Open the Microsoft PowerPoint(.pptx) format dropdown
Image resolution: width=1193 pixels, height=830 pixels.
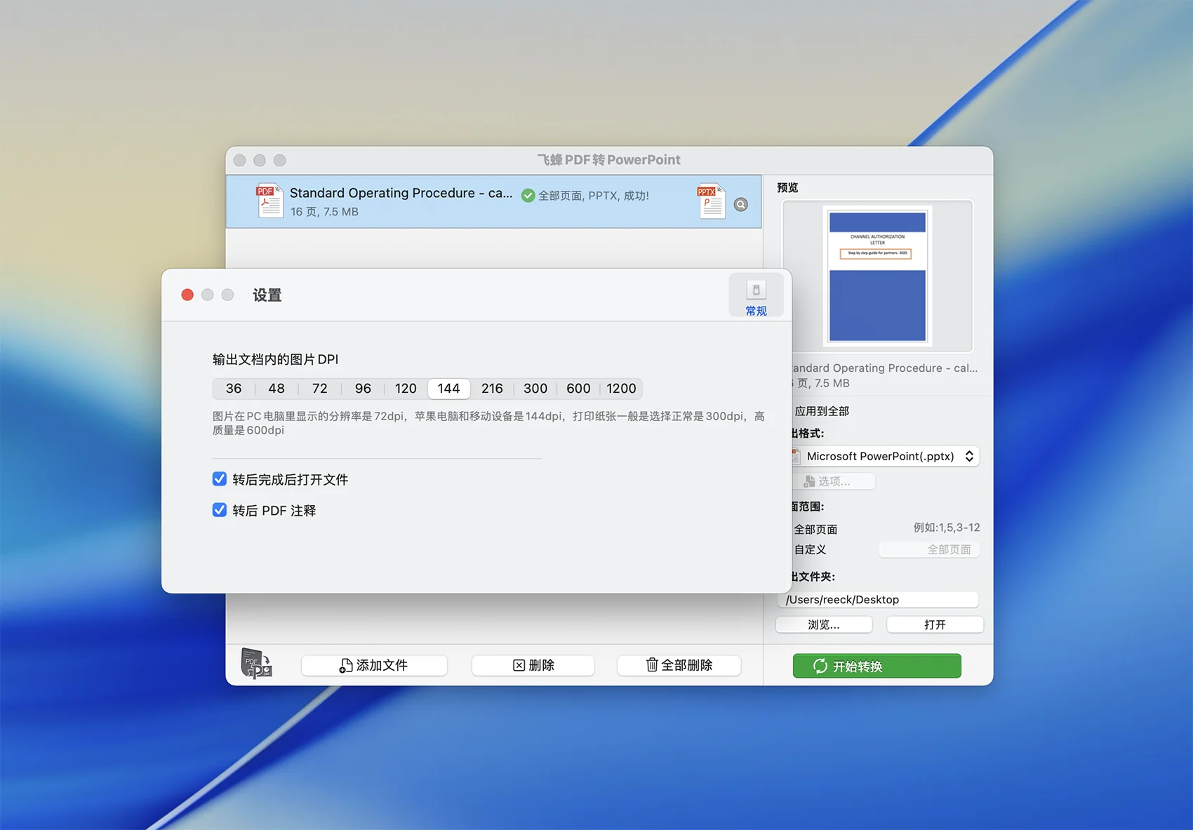886,456
